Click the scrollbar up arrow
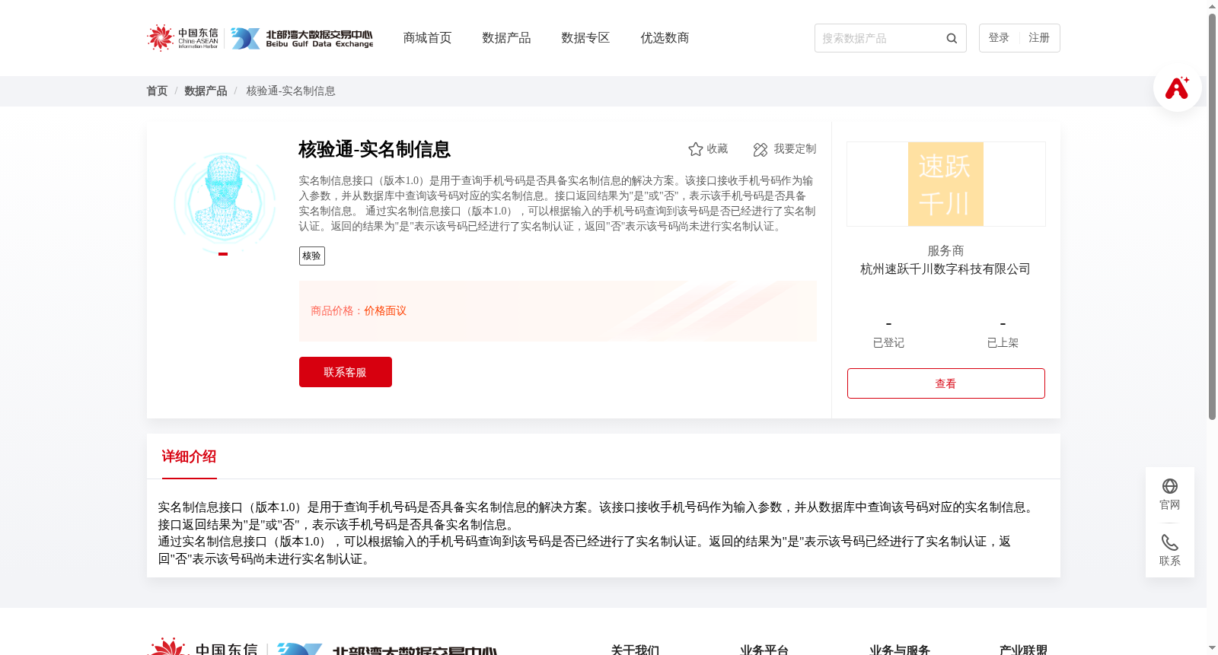Viewport: 1218px width, 655px height. pos(1212,6)
